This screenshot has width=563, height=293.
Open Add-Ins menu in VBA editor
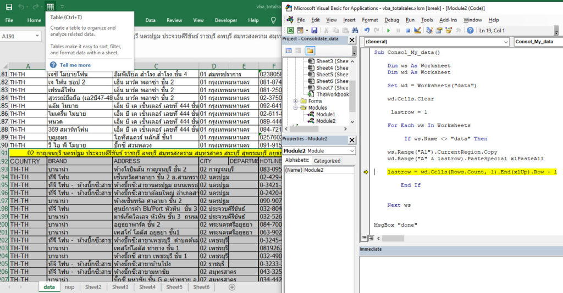448,20
